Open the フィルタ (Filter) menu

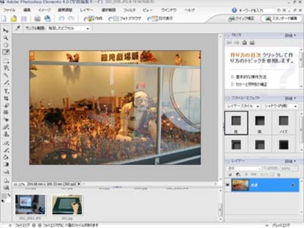point(130,10)
